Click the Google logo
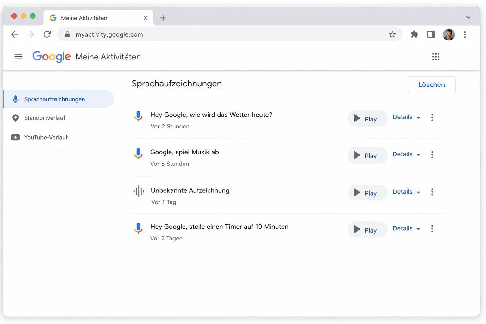Image resolution: width=486 pixels, height=324 pixels. pyautogui.click(x=52, y=57)
